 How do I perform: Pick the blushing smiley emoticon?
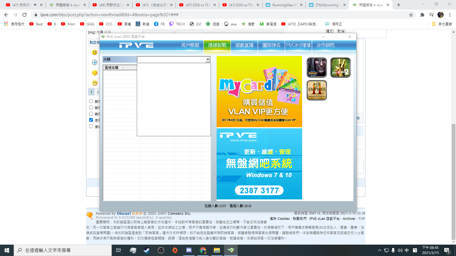point(95,73)
